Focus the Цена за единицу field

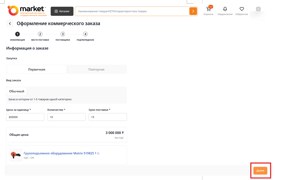click(x=25, y=117)
